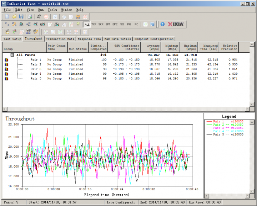Sort by the Group column header
257x206 pixels.
pos(24,47)
